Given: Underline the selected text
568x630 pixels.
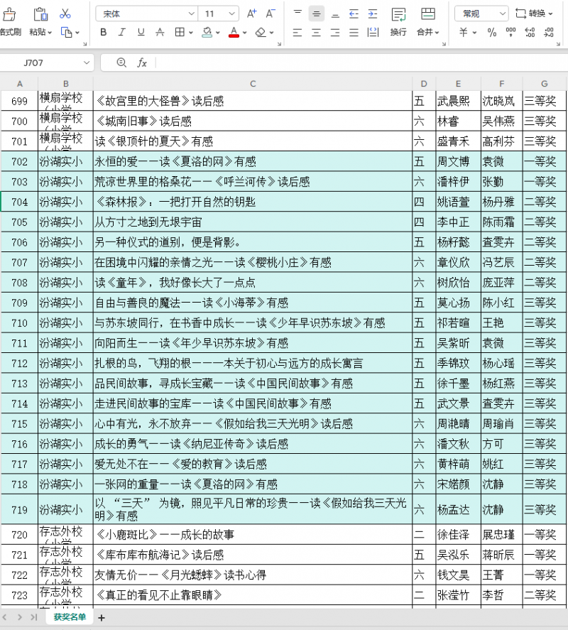Looking at the screenshot, I should (x=141, y=32).
